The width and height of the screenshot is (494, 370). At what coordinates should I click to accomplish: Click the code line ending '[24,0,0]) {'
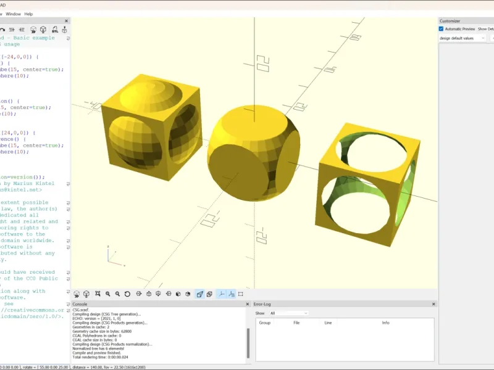coord(18,133)
